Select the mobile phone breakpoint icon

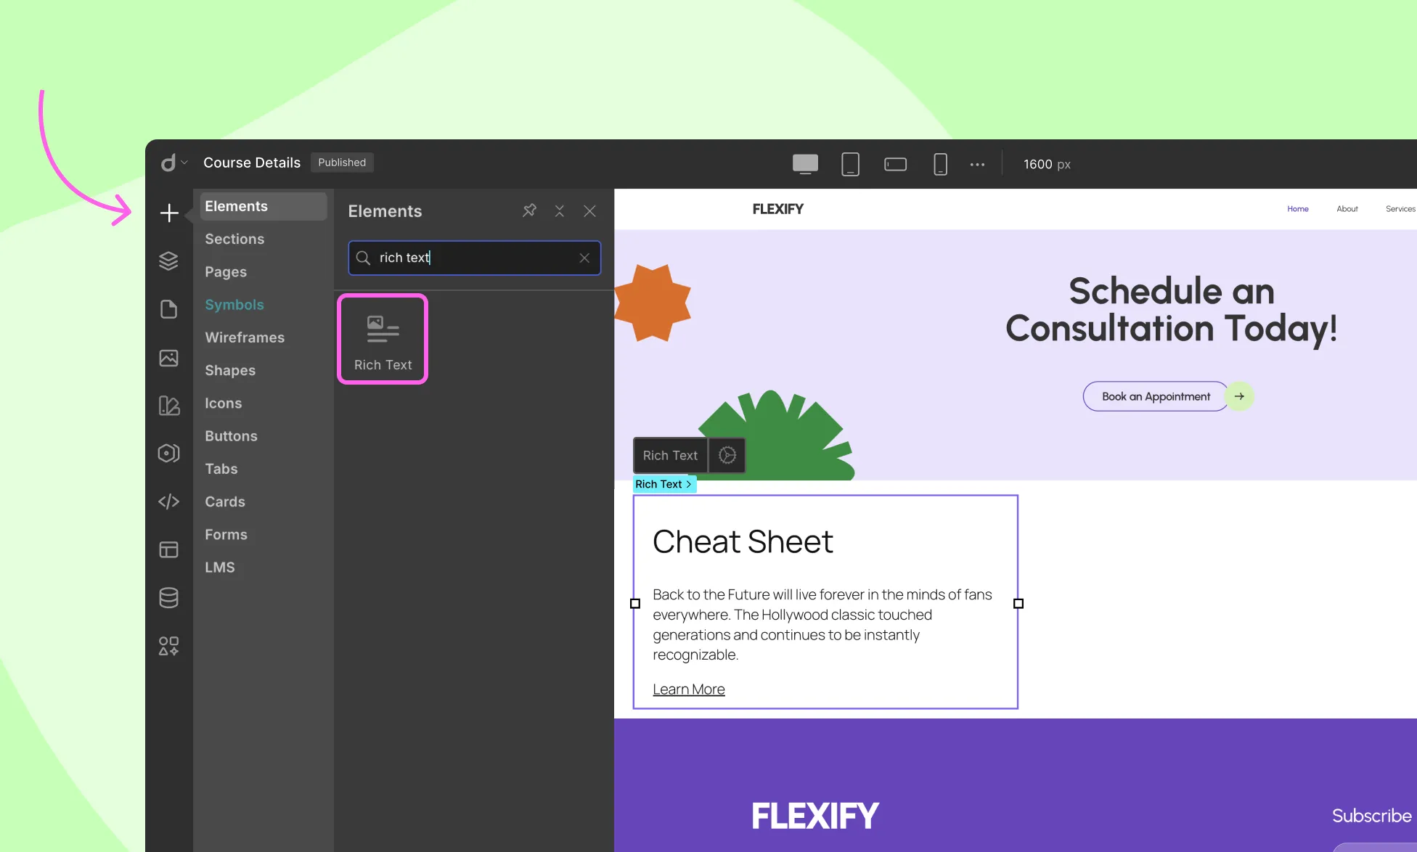pos(940,164)
